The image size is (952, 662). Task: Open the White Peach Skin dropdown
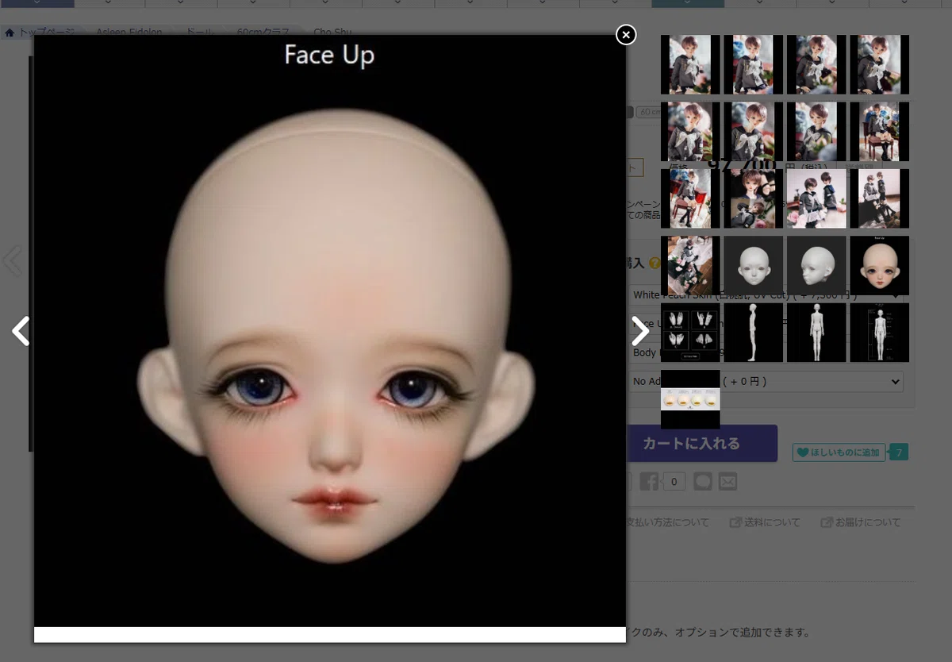click(766, 295)
